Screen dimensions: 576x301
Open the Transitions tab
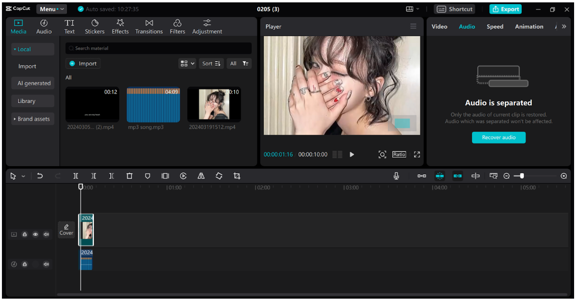[x=149, y=27]
